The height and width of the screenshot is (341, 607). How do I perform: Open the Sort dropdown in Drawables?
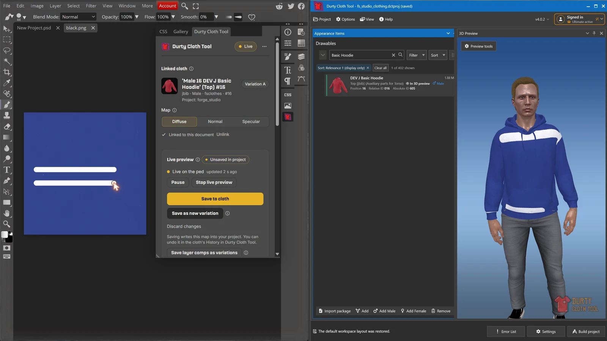[438, 55]
